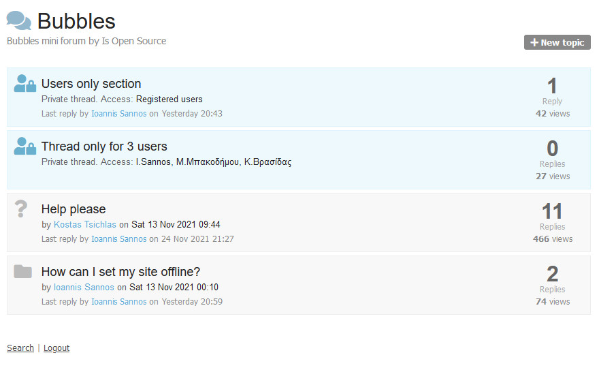Open the Search link in the footer
This screenshot has height=370, width=599.
coord(20,348)
